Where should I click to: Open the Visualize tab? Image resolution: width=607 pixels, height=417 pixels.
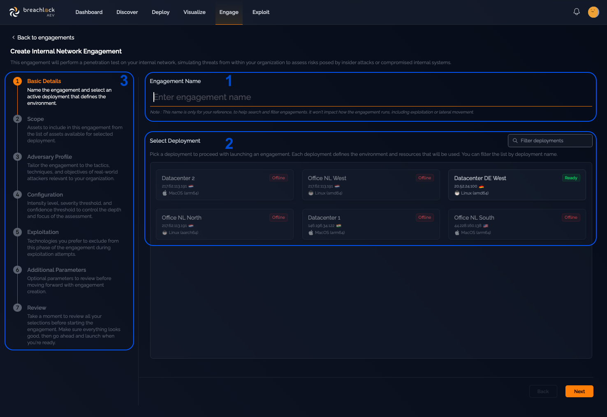pos(195,12)
